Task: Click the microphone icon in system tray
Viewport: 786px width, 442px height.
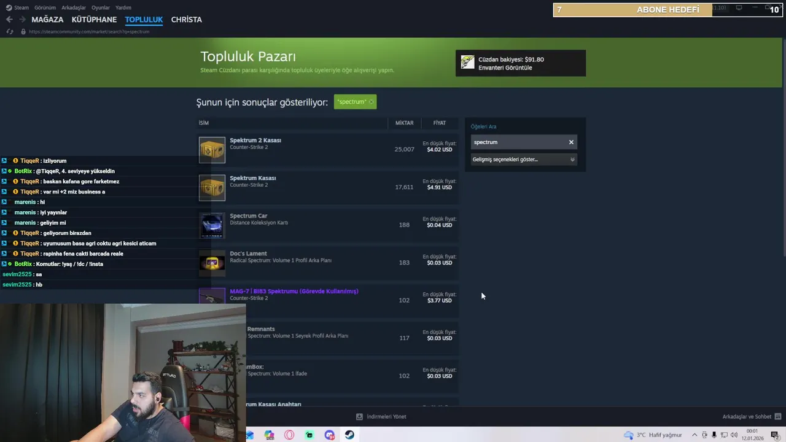Action: tap(714, 435)
